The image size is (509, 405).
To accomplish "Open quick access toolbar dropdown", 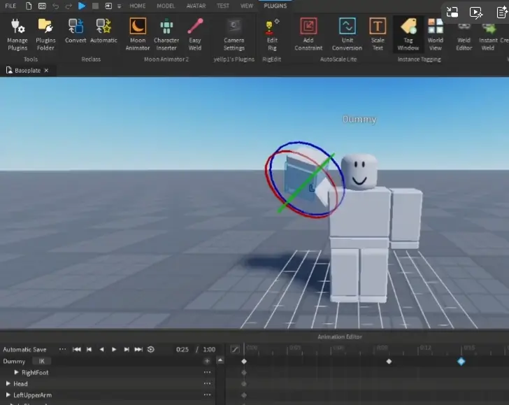I will [x=119, y=6].
